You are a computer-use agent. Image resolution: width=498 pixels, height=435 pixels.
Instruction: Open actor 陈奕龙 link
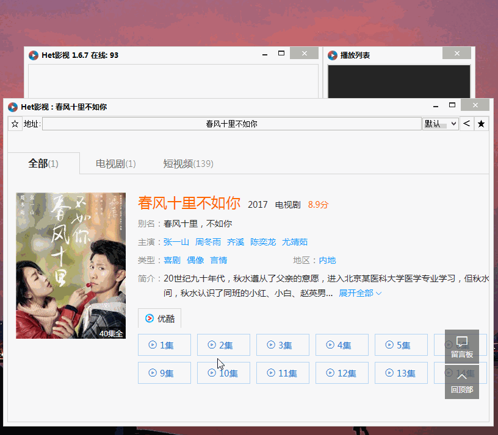click(x=263, y=242)
